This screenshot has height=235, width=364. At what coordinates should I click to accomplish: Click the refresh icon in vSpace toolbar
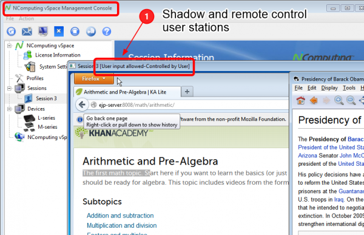coord(11,31)
